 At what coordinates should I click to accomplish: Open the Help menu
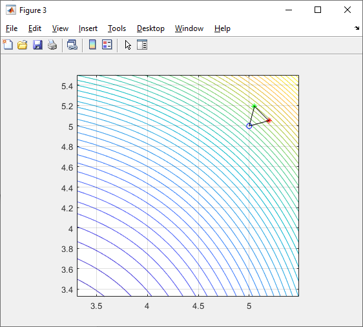[x=222, y=28]
